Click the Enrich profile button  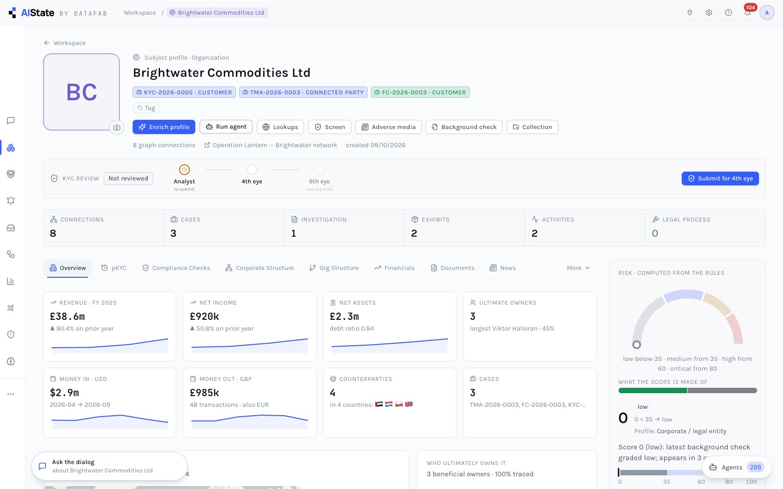(164, 127)
